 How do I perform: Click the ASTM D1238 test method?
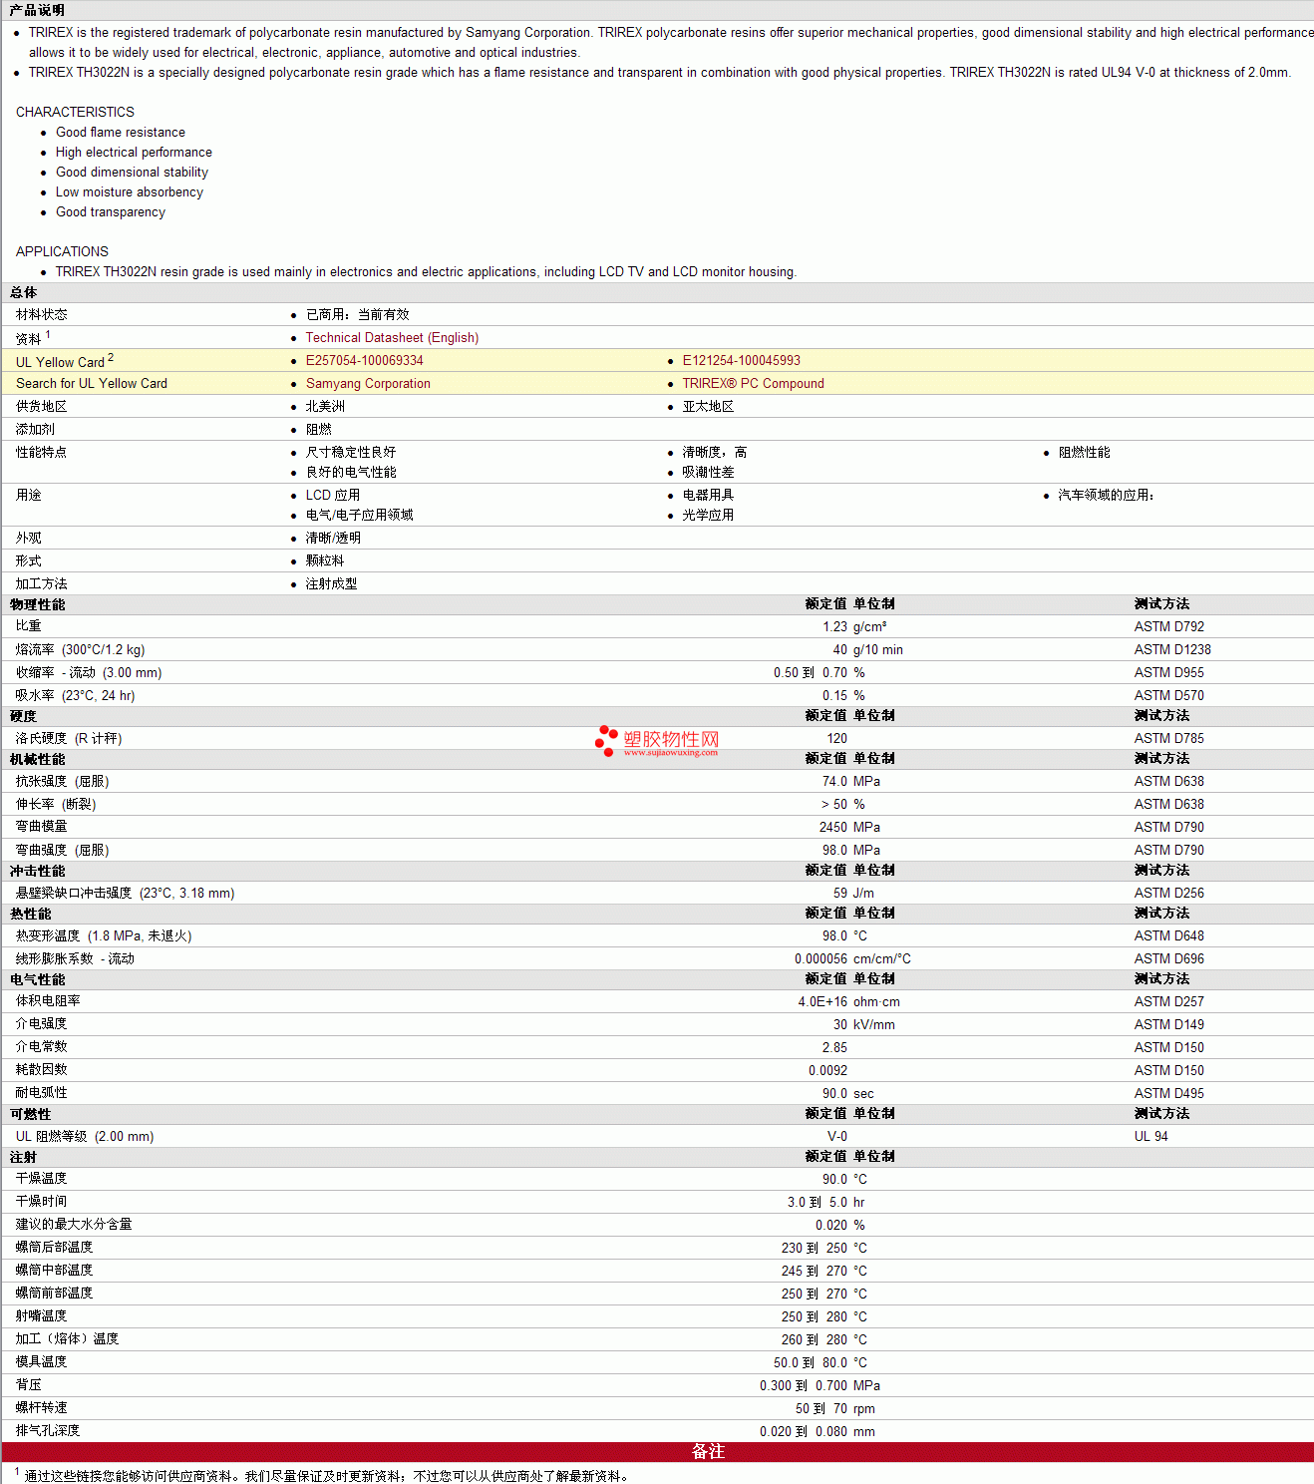point(1172,650)
